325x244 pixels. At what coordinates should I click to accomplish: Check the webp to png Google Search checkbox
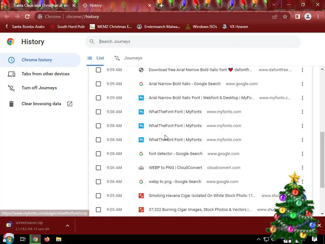point(98,182)
